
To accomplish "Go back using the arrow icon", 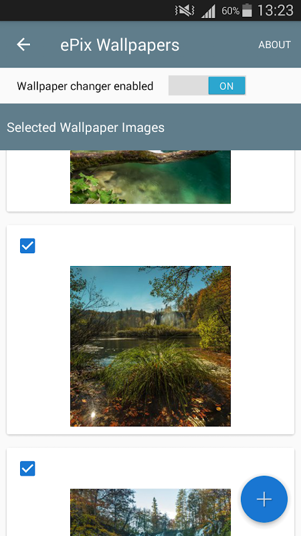I will click(23, 44).
